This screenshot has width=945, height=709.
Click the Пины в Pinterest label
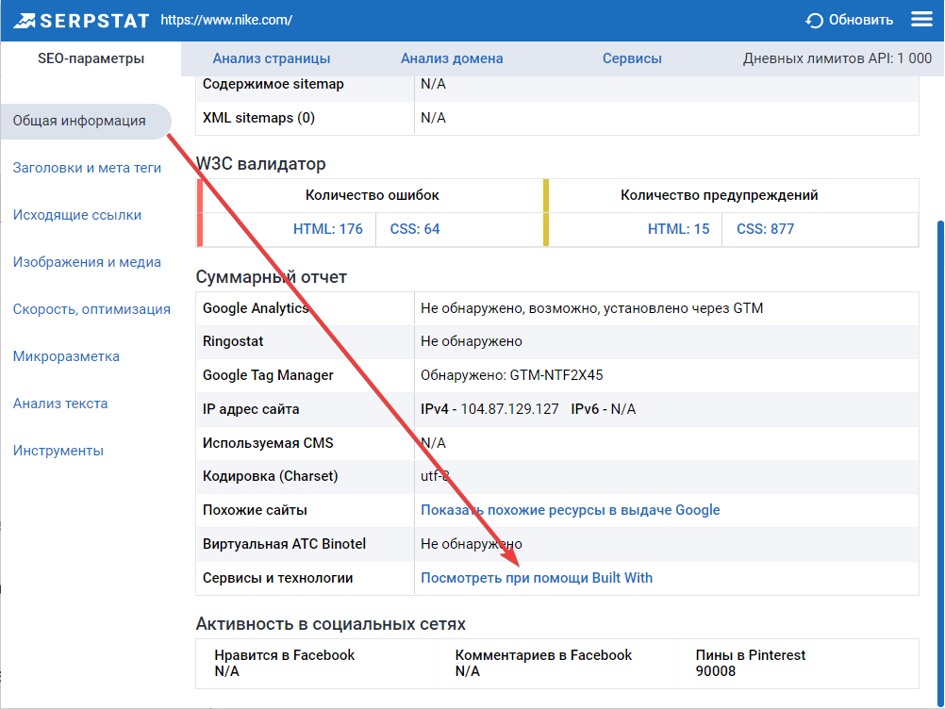tap(751, 655)
